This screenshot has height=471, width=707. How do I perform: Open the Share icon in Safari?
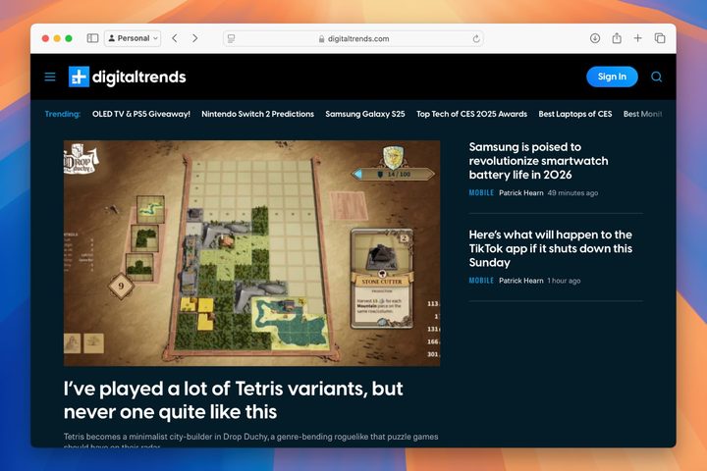(617, 38)
